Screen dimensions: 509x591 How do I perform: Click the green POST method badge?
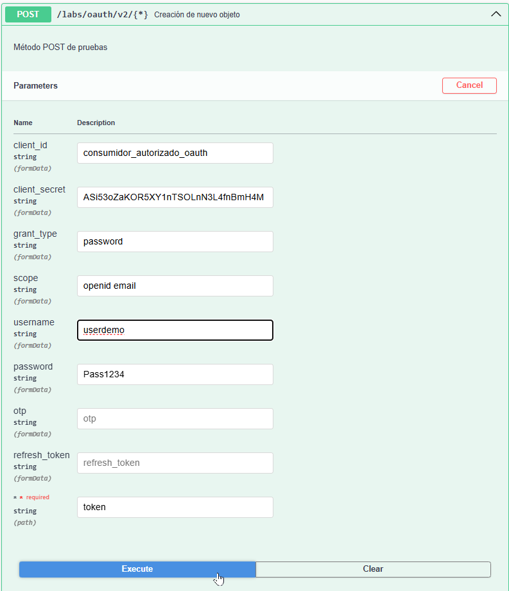pyautogui.click(x=28, y=13)
